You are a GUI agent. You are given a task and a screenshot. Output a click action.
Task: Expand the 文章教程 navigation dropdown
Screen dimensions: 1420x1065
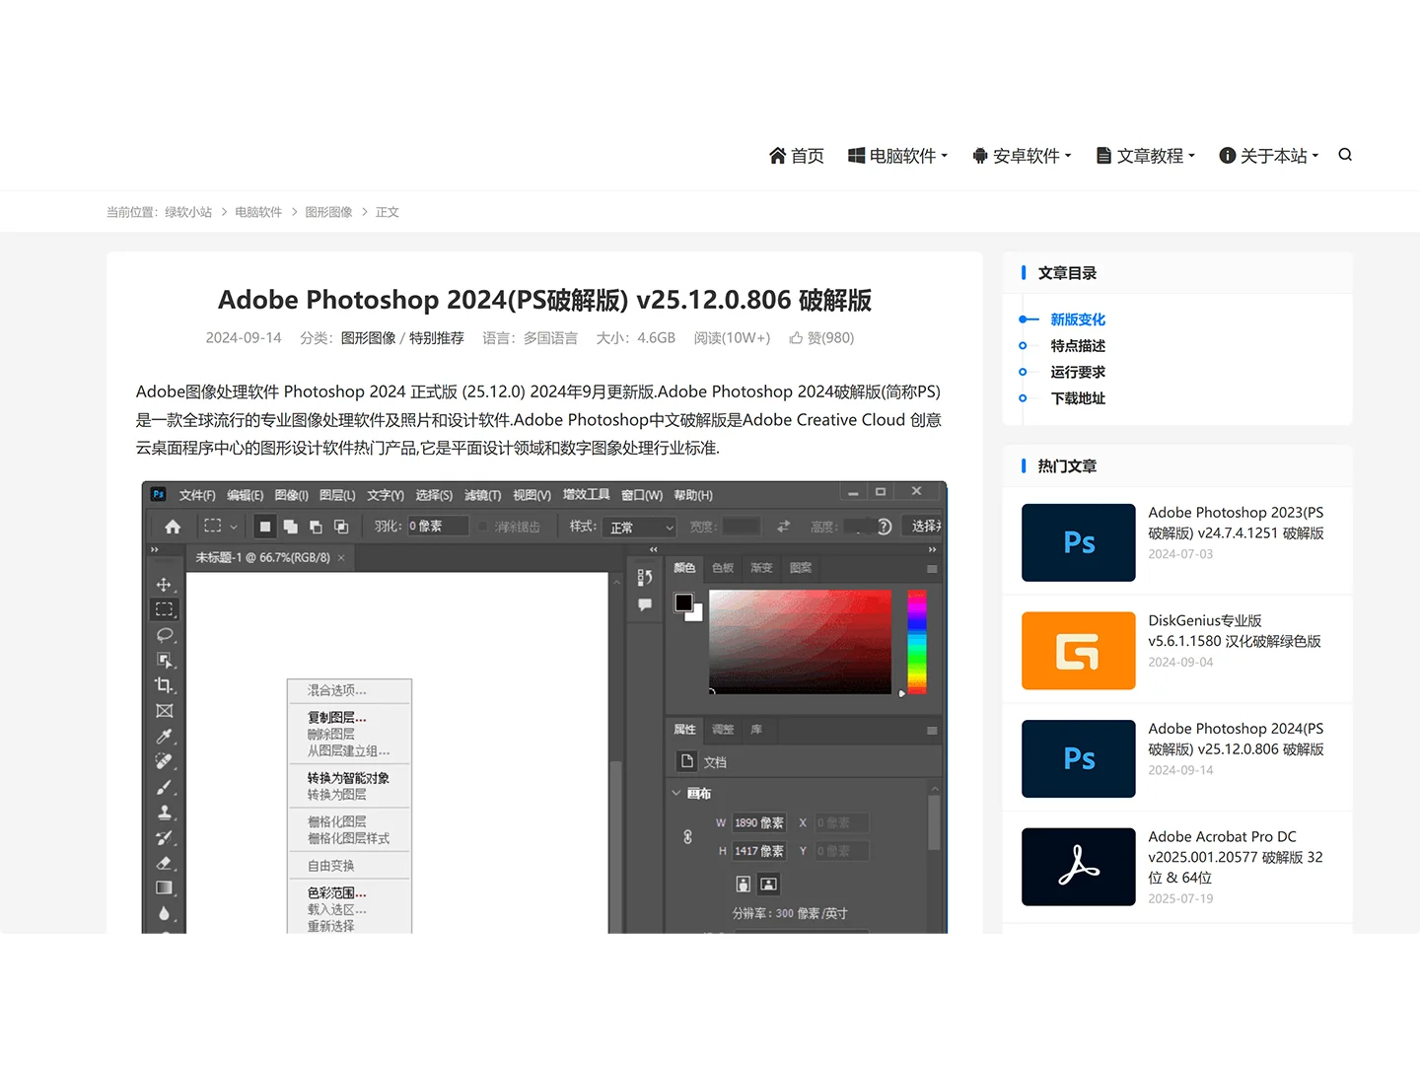click(1146, 156)
